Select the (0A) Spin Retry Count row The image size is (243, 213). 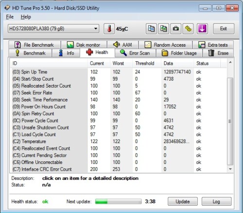(x=118, y=114)
